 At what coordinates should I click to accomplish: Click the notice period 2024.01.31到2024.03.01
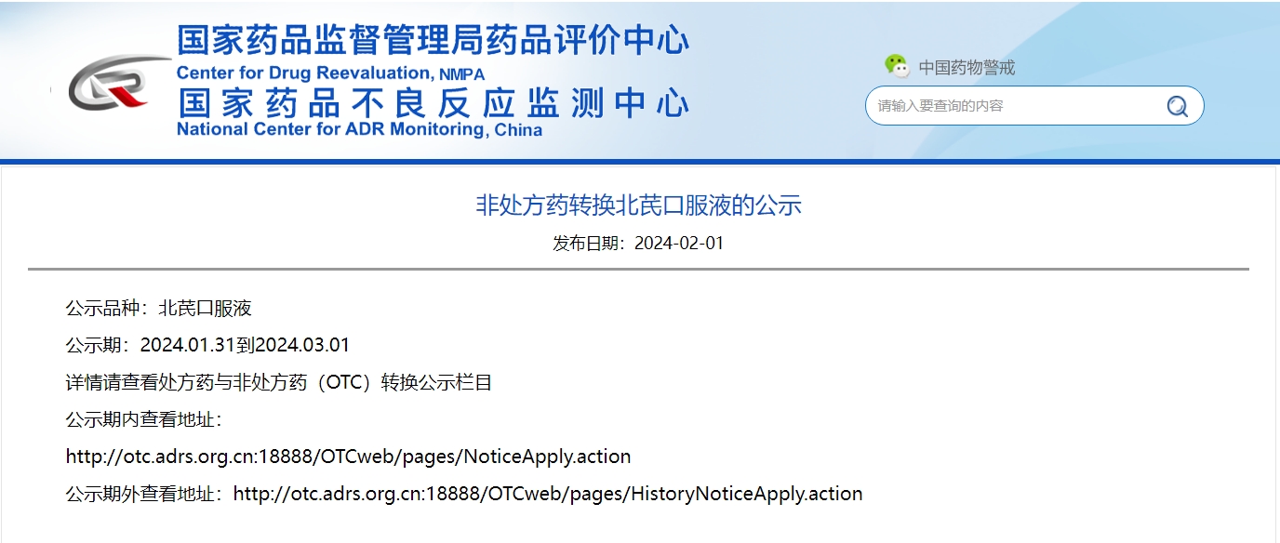click(x=245, y=345)
